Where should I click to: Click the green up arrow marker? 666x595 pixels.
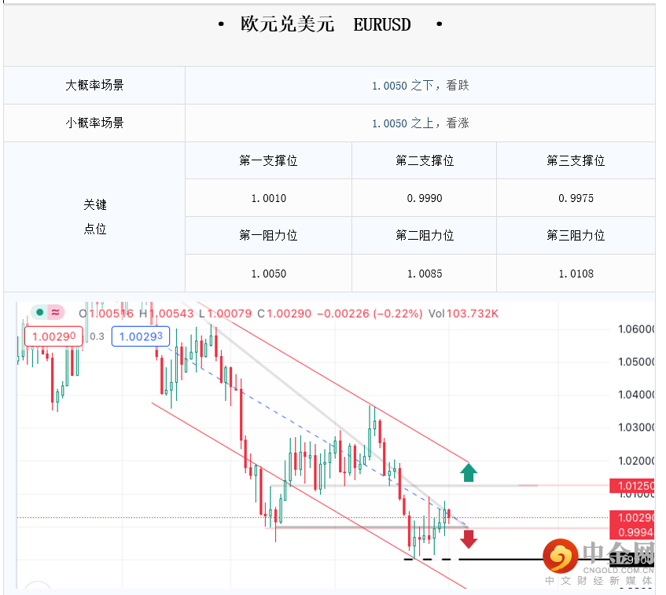pyautogui.click(x=469, y=472)
